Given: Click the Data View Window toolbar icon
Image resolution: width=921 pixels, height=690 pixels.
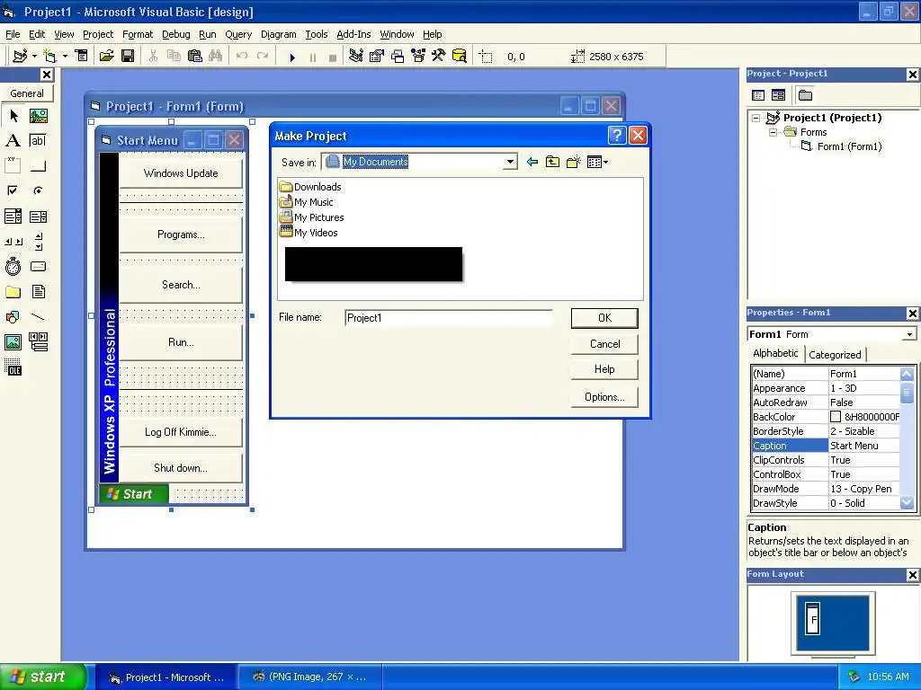Looking at the screenshot, I should (460, 57).
